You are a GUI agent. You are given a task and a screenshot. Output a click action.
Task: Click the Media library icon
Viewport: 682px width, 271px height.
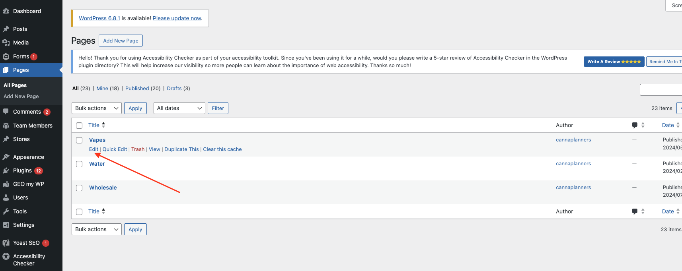6,43
